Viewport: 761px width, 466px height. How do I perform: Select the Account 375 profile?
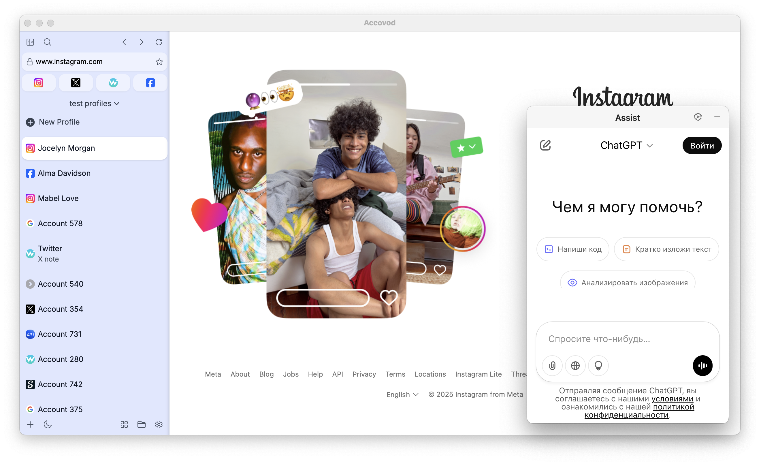(95, 409)
